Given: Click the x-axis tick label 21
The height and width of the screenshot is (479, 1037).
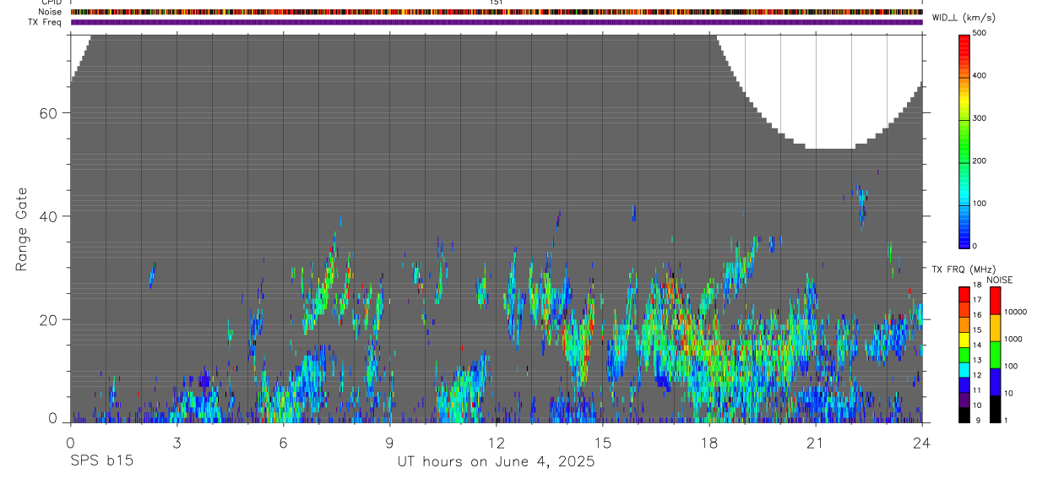Looking at the screenshot, I should pyautogui.click(x=815, y=443).
